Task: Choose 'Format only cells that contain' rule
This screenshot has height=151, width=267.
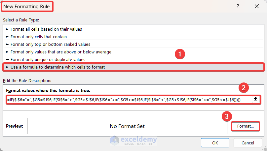Action: (x=39, y=37)
